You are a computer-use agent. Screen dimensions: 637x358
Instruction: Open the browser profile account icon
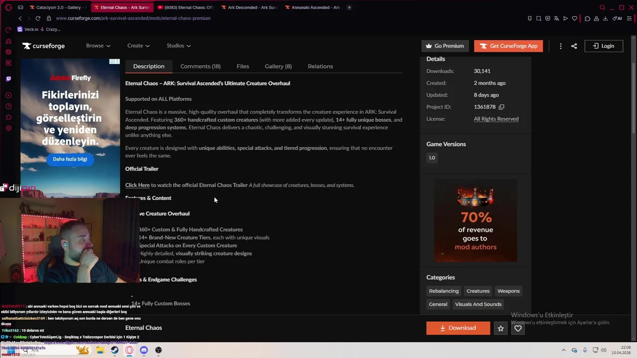[597, 18]
